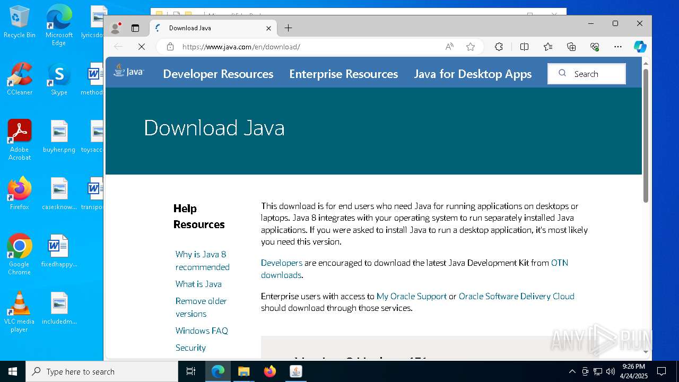Click the Java logo
Image resolution: width=679 pixels, height=382 pixels.
pos(128,71)
